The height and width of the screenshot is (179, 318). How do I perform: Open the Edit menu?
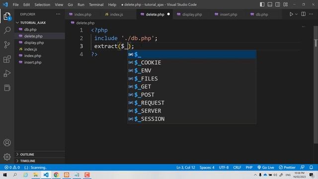pos(26,4)
